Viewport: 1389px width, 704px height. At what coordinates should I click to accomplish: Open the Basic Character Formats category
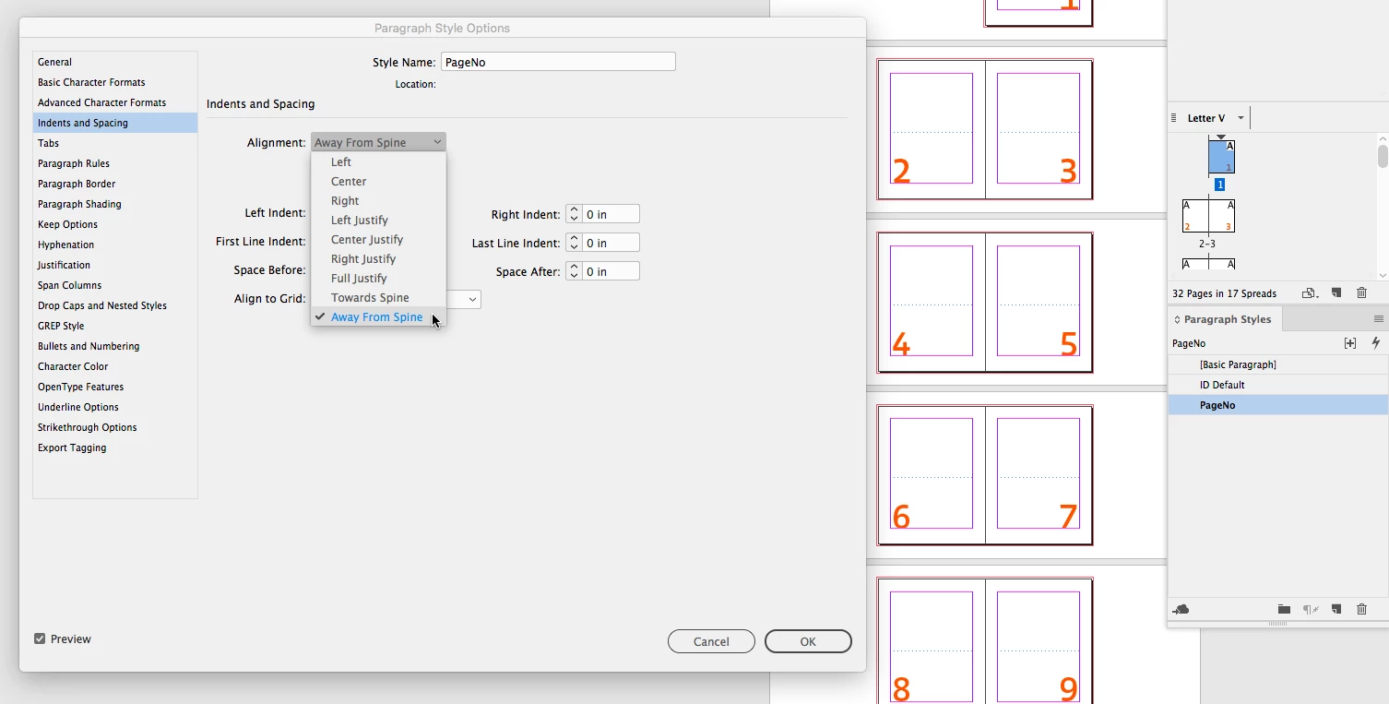(115, 82)
